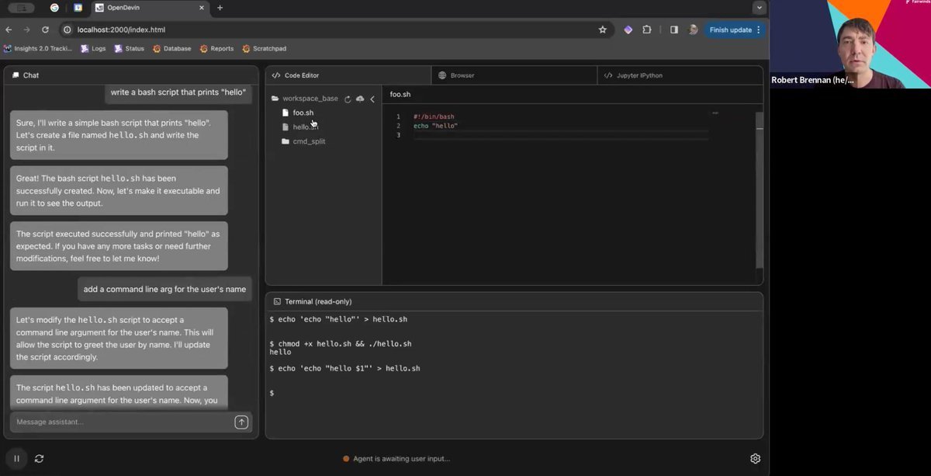Switch to the Browser tab
This screenshot has height=476, width=931.
point(462,75)
